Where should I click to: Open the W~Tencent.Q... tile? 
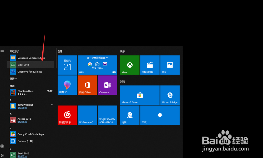click(x=87, y=115)
